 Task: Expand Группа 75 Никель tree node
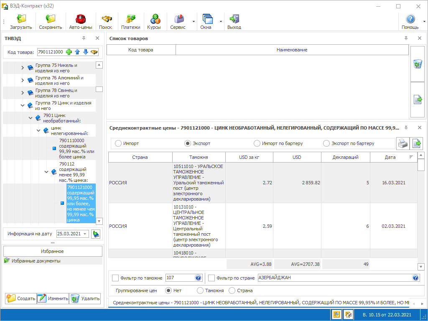[x=23, y=68]
